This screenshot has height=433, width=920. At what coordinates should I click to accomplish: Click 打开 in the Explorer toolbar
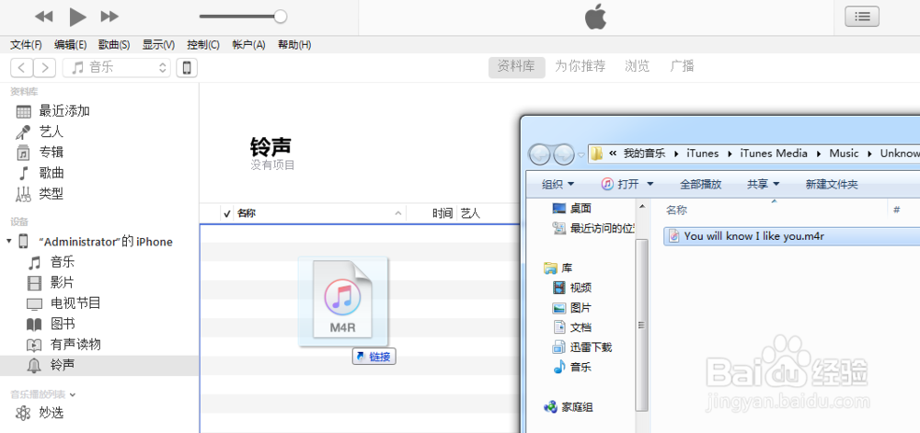[622, 185]
